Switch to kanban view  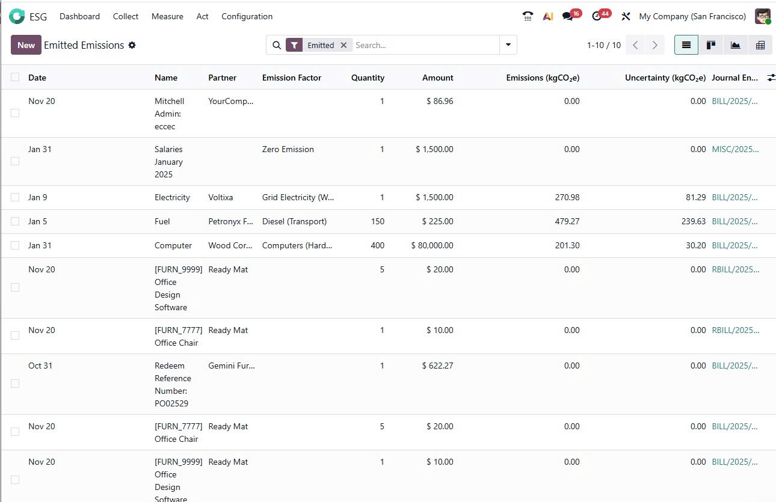click(x=710, y=45)
